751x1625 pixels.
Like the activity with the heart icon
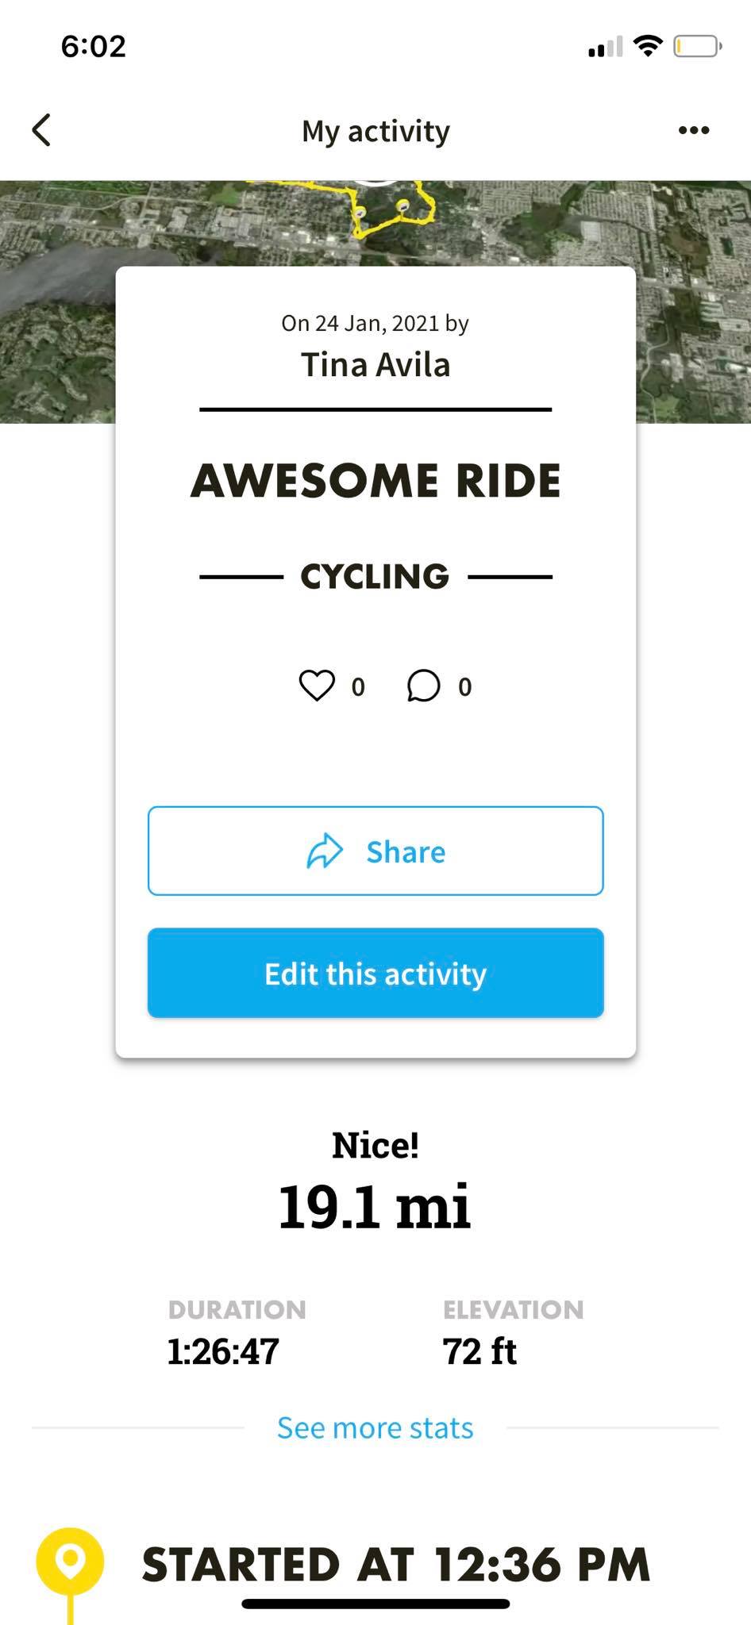[x=317, y=686]
